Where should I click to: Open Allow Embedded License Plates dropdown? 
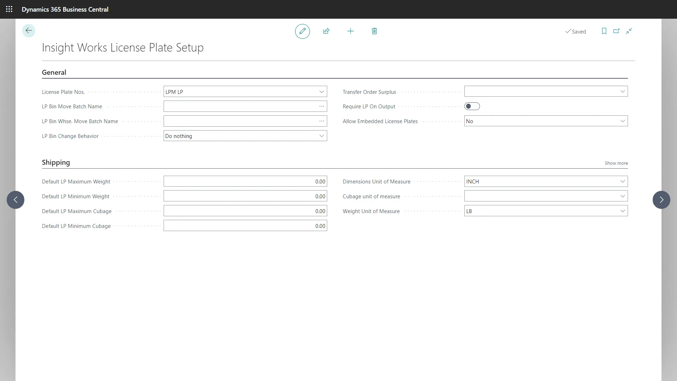click(622, 121)
